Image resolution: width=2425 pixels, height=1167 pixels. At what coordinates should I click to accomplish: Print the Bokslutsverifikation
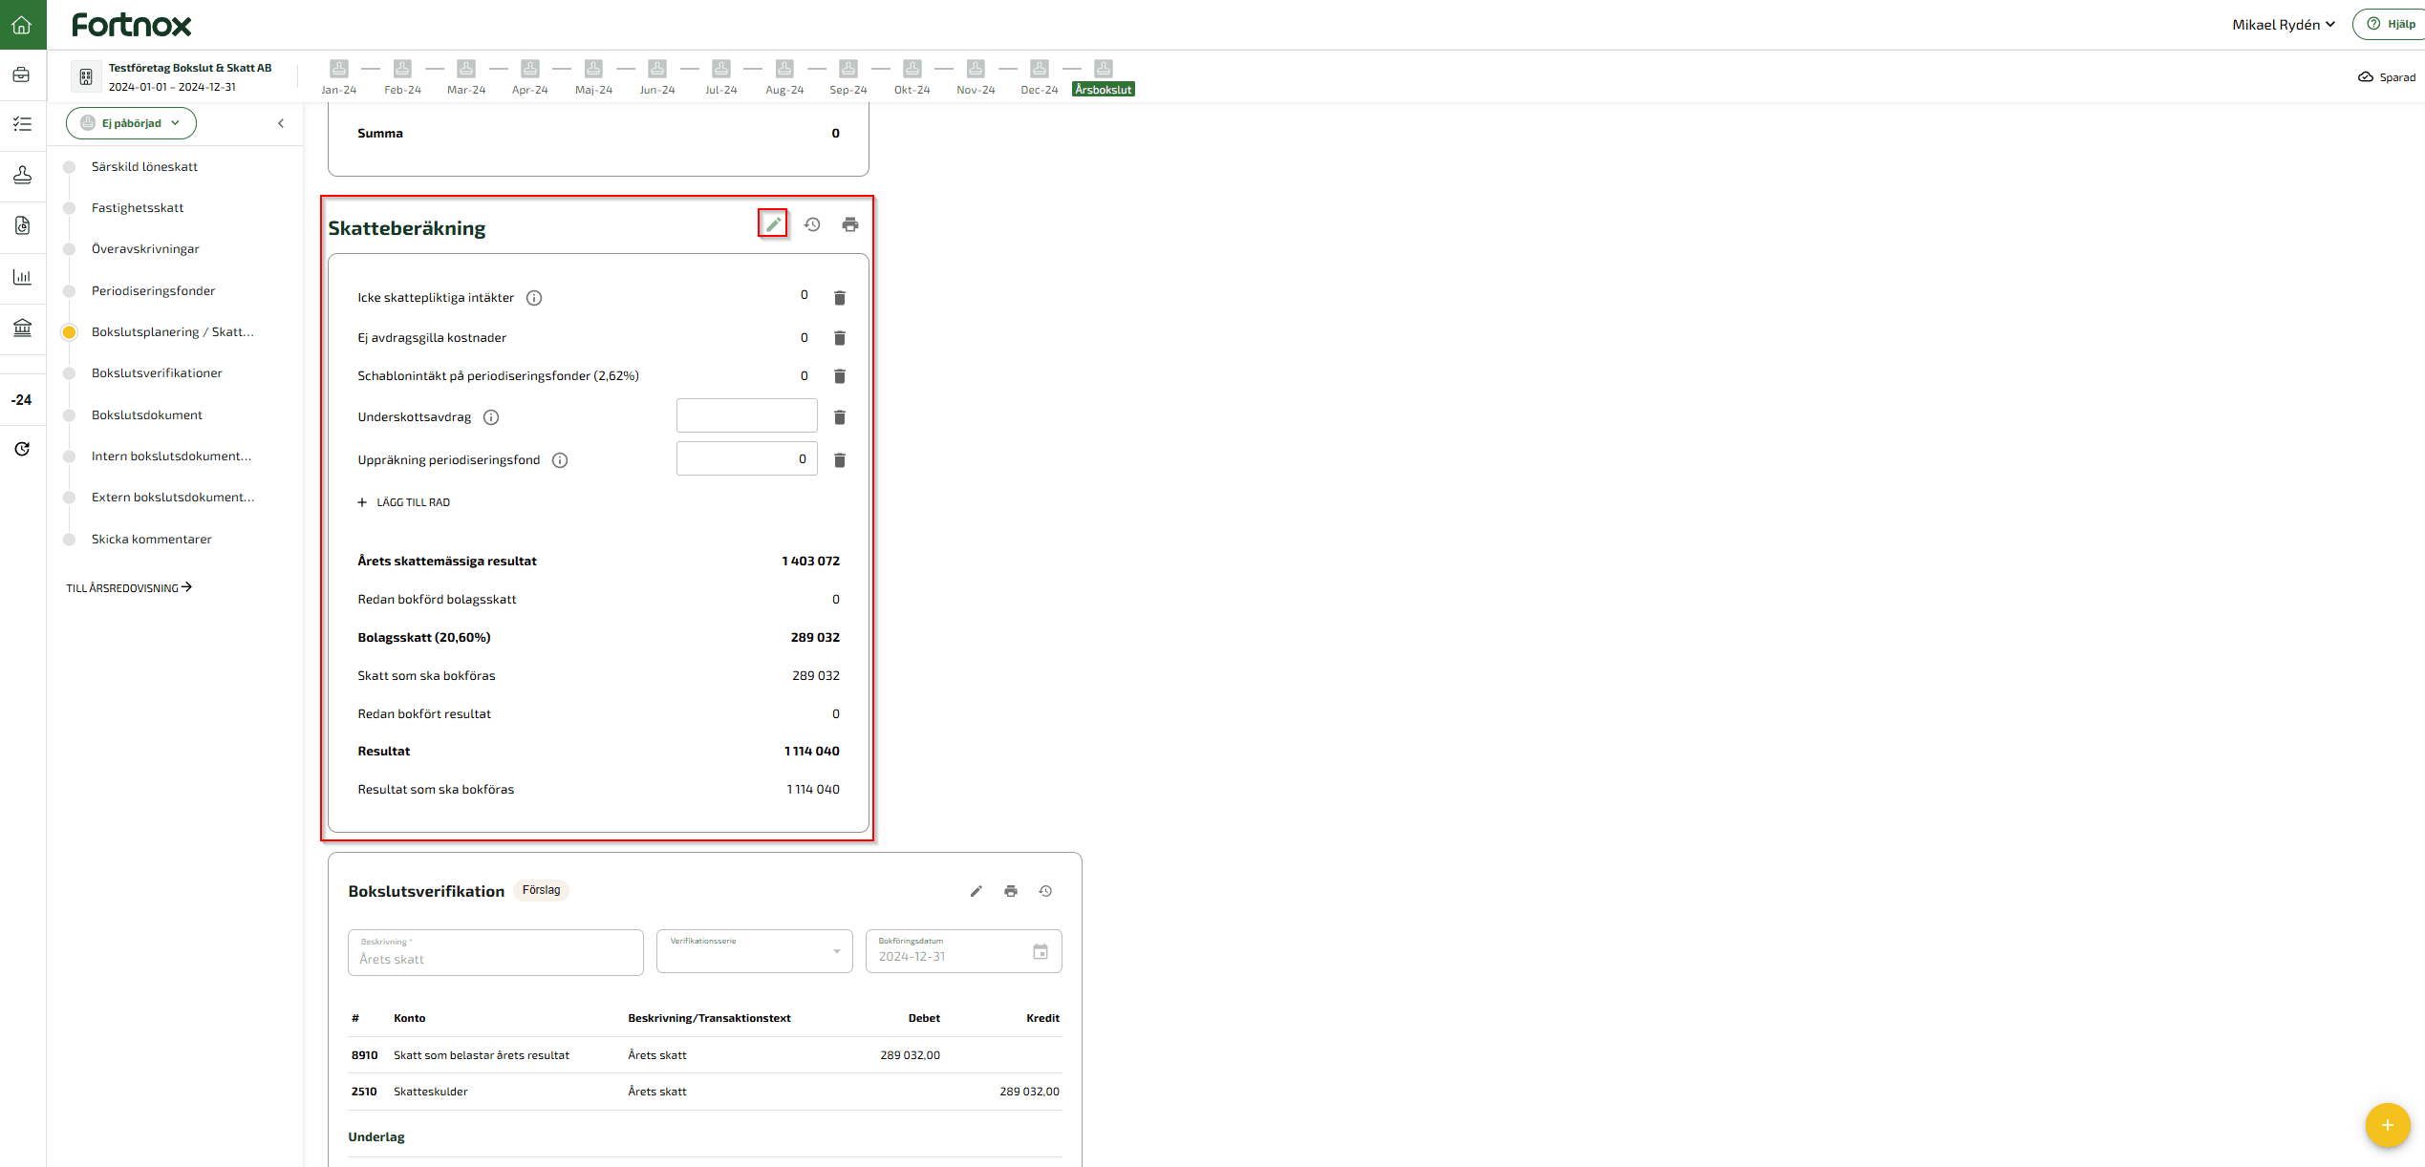pyautogui.click(x=1011, y=891)
